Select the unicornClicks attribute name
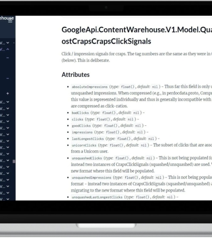The image size is (212, 239). coord(84,145)
